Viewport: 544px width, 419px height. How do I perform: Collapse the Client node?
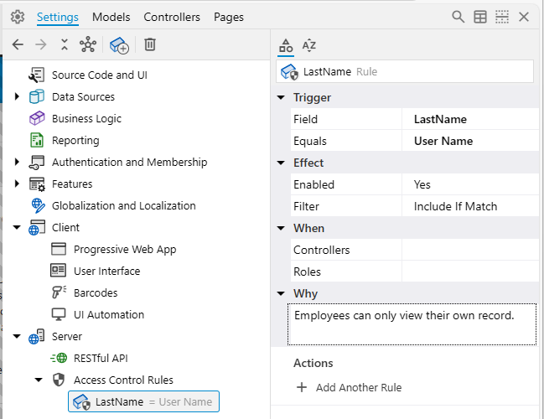pos(17,228)
